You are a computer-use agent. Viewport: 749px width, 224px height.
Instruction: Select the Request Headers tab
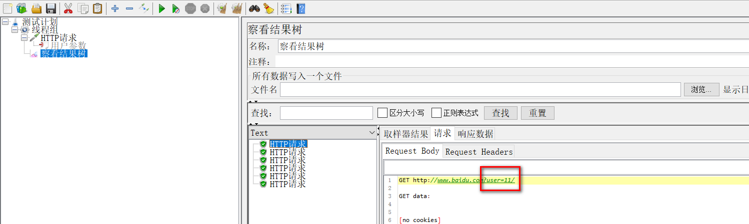tap(479, 152)
